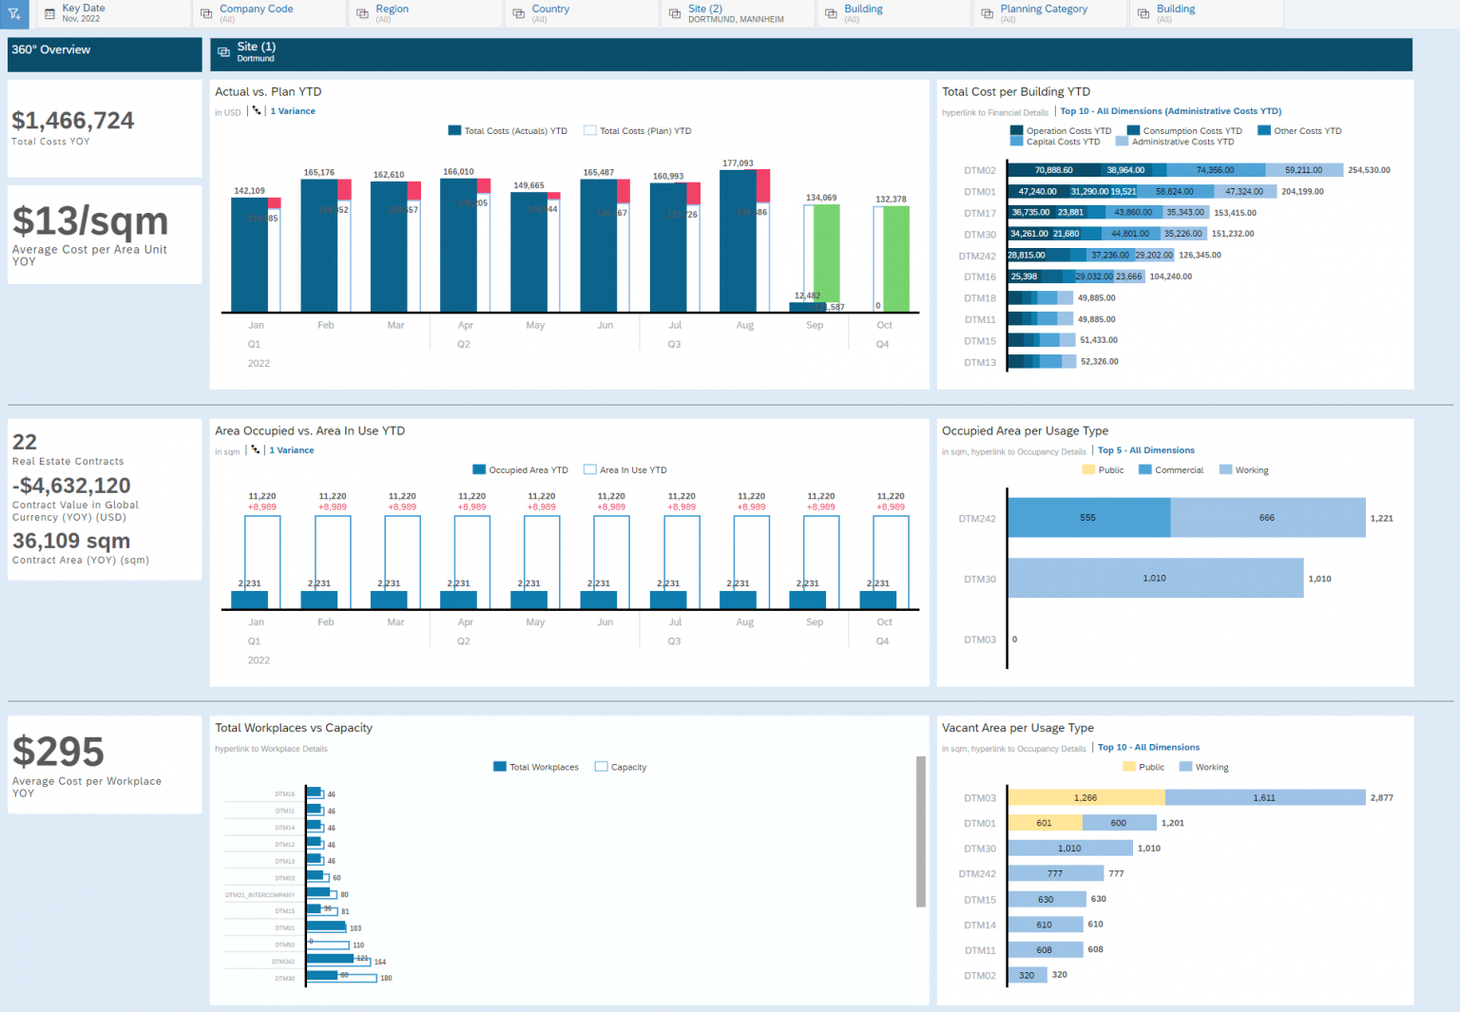This screenshot has height=1012, width=1460.
Task: Click the Site filter token icon
Action: click(674, 13)
